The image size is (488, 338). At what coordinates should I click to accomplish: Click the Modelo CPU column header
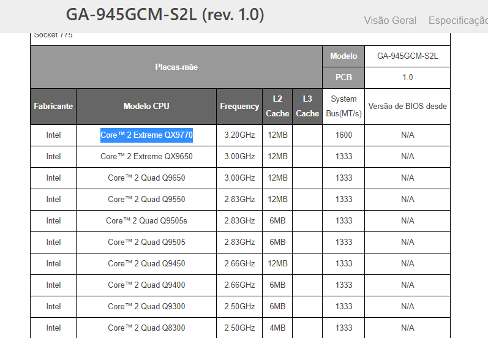tap(146, 107)
